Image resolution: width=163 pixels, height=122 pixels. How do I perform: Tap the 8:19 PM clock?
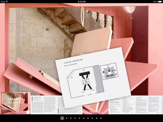[82, 2]
